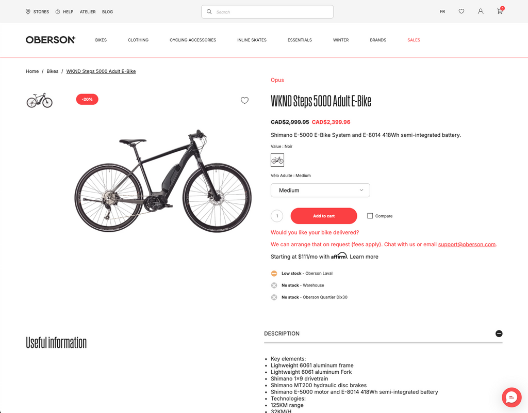The height and width of the screenshot is (413, 528).
Task: Click the store locator pin icon
Action: 28,11
